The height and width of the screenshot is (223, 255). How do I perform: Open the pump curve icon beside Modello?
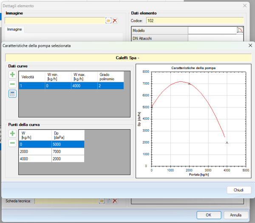240,30
